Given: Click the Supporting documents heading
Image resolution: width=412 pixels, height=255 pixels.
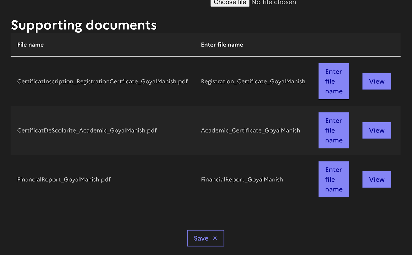Looking at the screenshot, I should 84,25.
